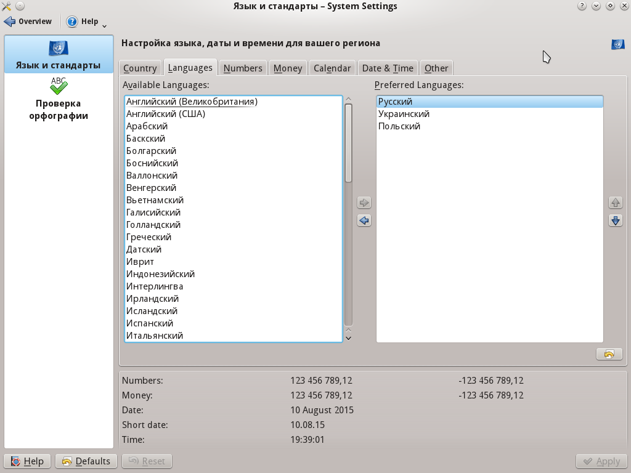Move selected language up with arrow

615,203
